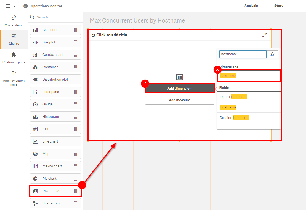Screen dimensions: 306x210
Task: Click the Add dimension button
Action: [179, 88]
